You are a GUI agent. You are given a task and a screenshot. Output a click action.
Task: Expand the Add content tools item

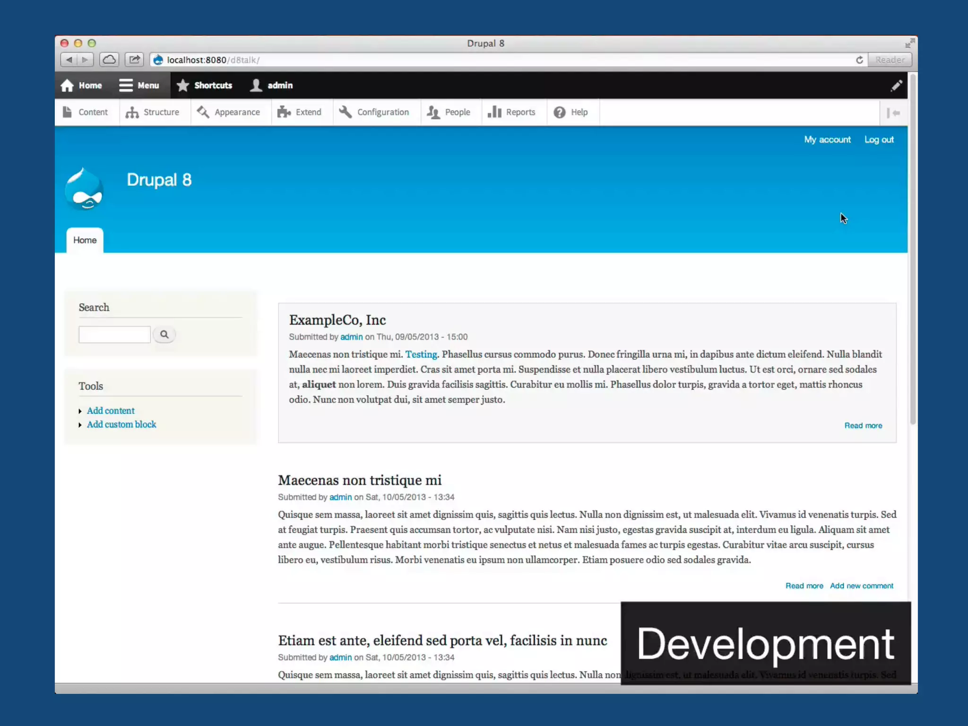click(111, 411)
